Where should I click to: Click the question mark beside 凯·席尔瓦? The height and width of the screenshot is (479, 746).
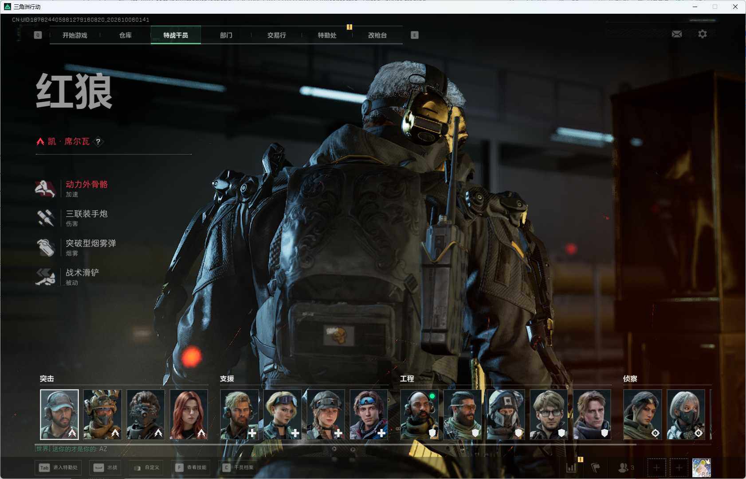coord(98,142)
